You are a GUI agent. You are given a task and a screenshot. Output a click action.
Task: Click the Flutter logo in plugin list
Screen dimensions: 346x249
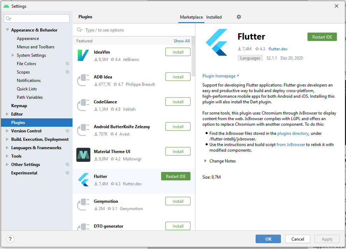pos(83,180)
